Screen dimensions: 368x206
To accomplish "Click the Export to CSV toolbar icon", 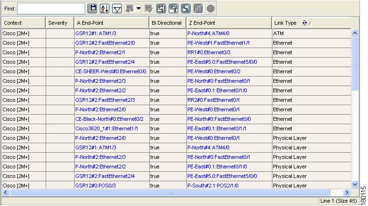I will pyautogui.click(x=92, y=9).
